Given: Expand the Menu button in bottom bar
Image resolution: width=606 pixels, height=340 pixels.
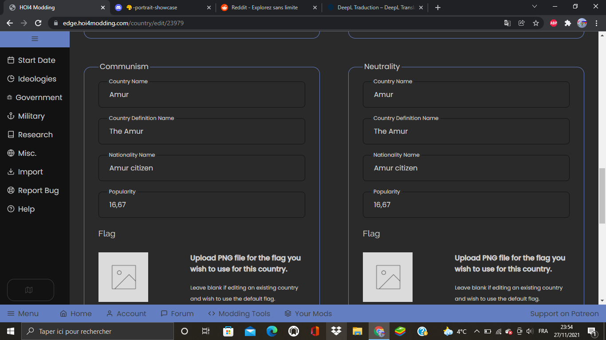Looking at the screenshot, I should point(23,313).
